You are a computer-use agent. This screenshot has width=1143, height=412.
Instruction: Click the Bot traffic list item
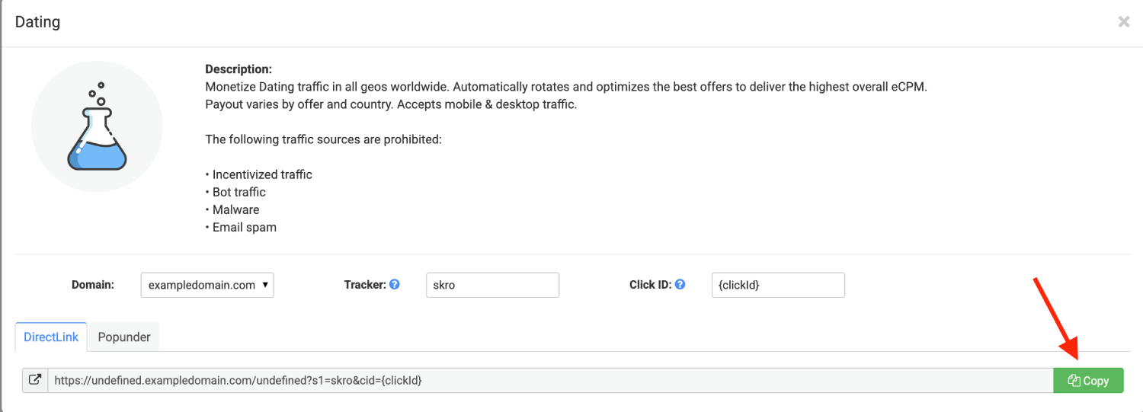(x=239, y=192)
